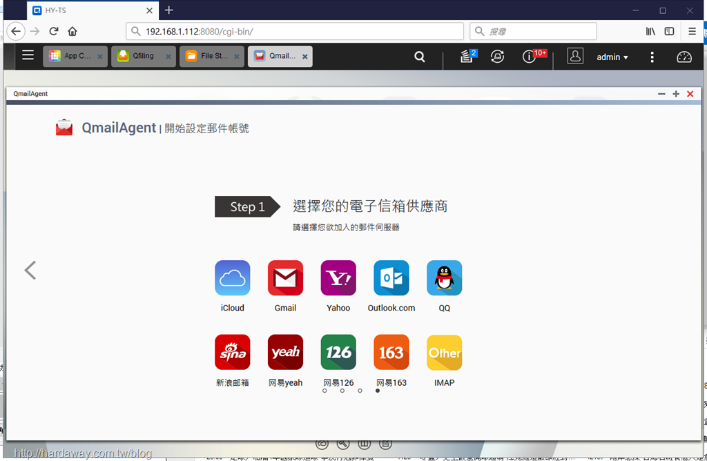
Task: Open the Firefox hamburger menu
Action: 692,31
